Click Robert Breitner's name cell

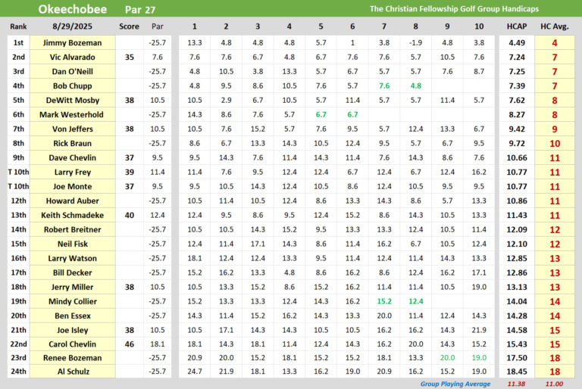(x=73, y=229)
